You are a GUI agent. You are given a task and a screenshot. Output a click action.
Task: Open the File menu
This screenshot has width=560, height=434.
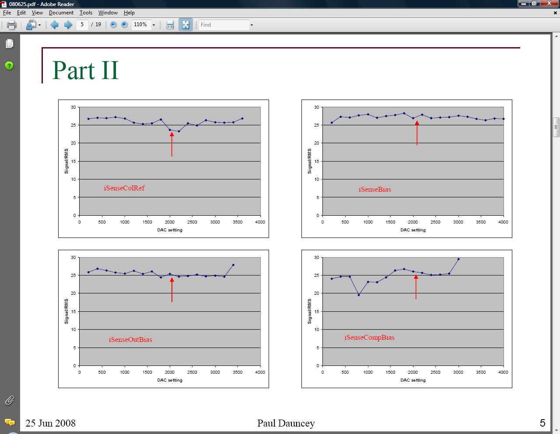tap(7, 13)
